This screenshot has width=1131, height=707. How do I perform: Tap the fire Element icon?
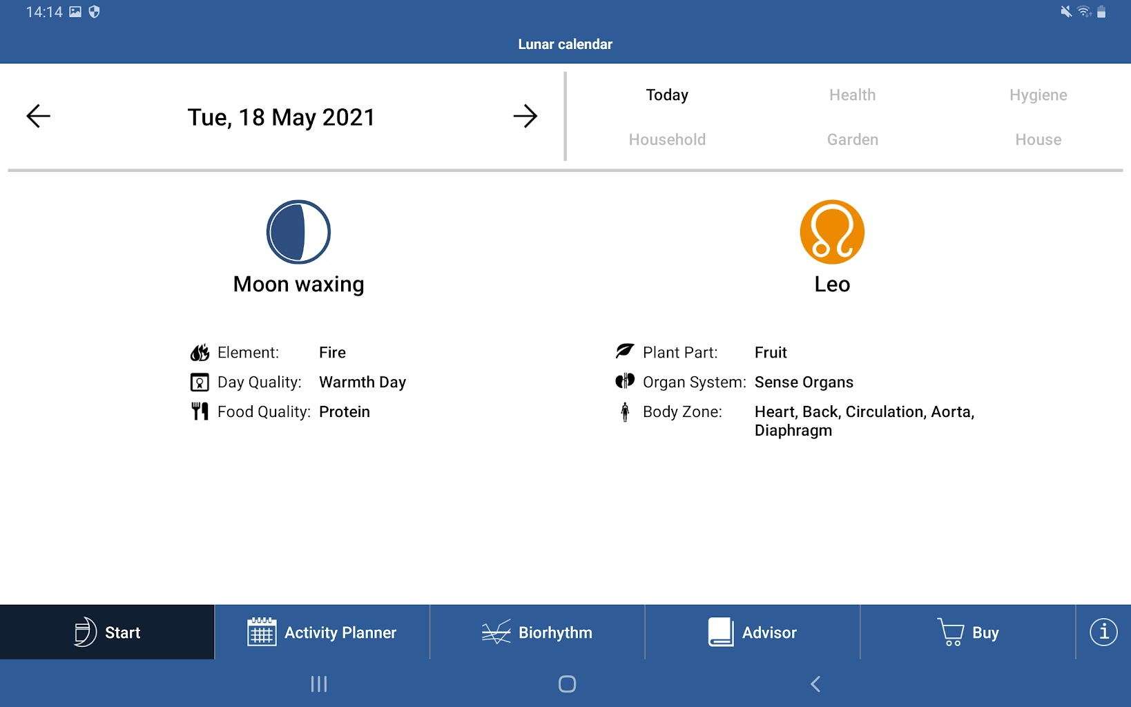click(x=200, y=353)
